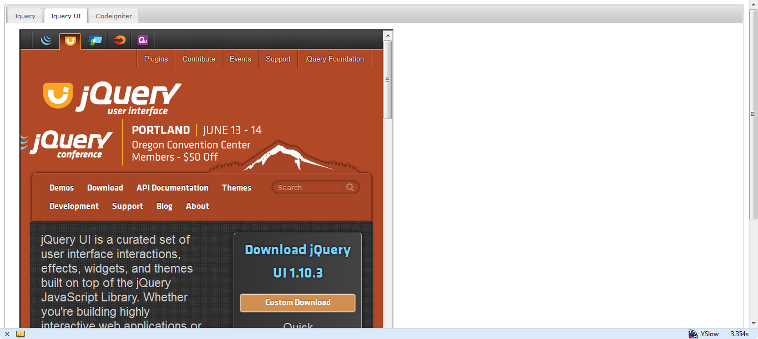Click the inner iframe vertical scrollbar thumb
The width and height of the screenshot is (758, 339).
pos(387,80)
